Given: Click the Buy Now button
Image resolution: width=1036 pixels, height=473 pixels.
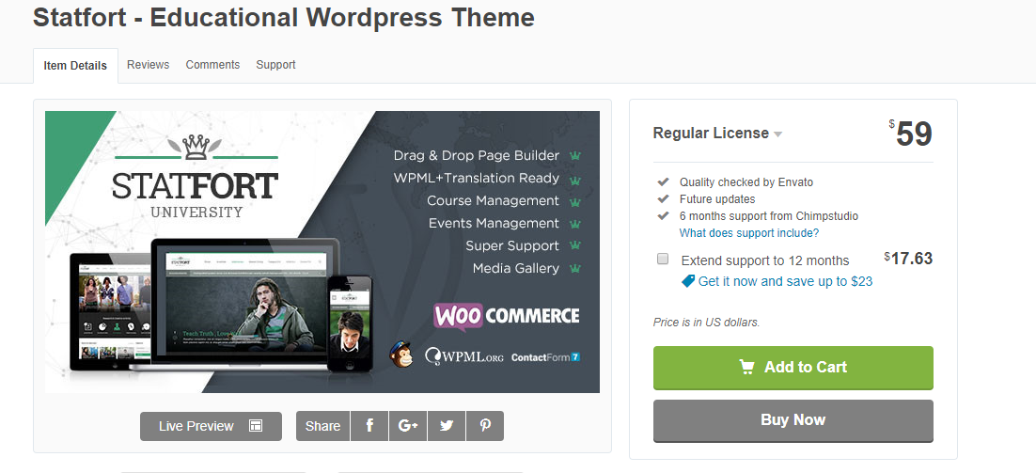Looking at the screenshot, I should [x=793, y=421].
